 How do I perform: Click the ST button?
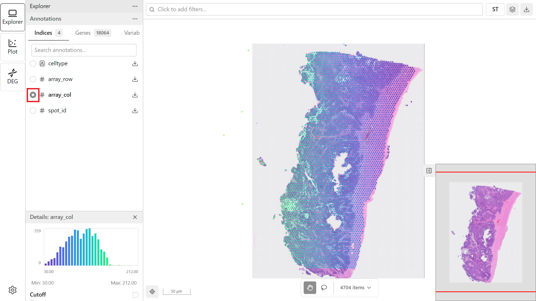[x=495, y=9]
